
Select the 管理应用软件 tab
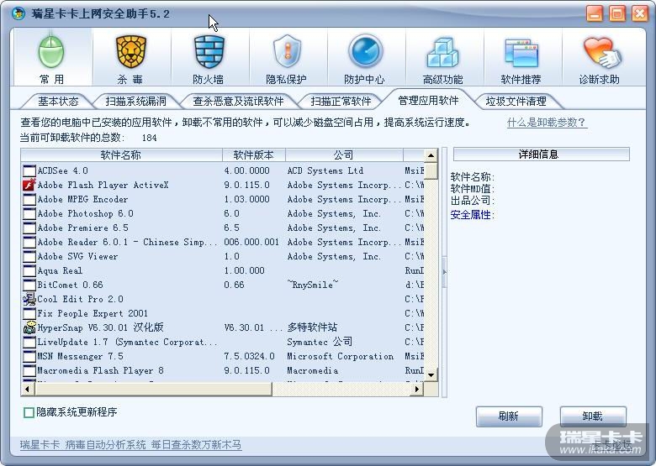(x=428, y=100)
